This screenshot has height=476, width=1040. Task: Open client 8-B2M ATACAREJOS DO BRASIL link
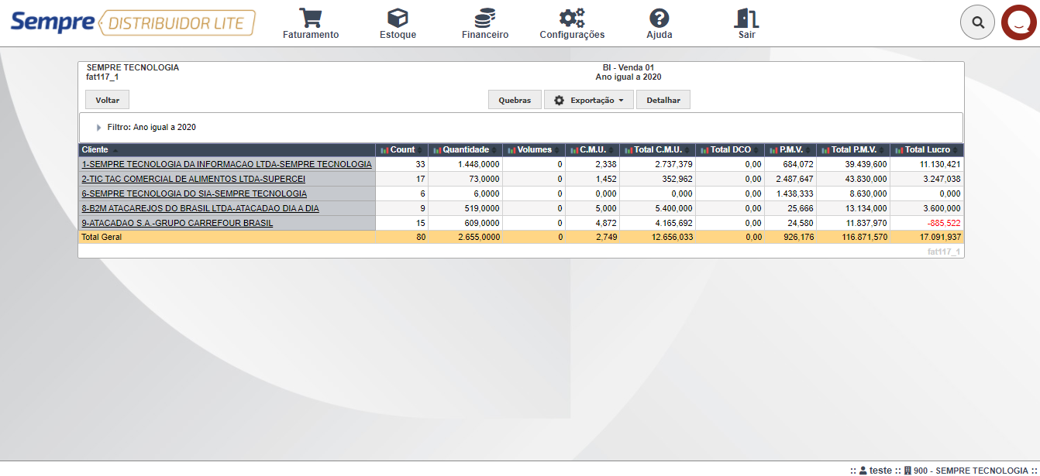tap(200, 208)
